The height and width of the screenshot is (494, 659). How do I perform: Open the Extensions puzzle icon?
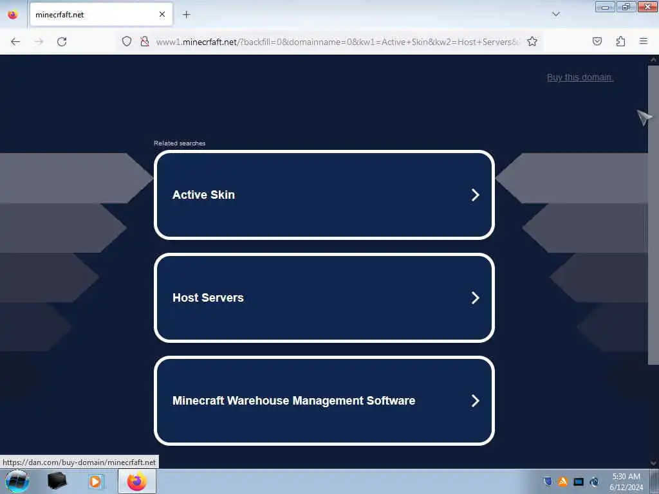620,42
